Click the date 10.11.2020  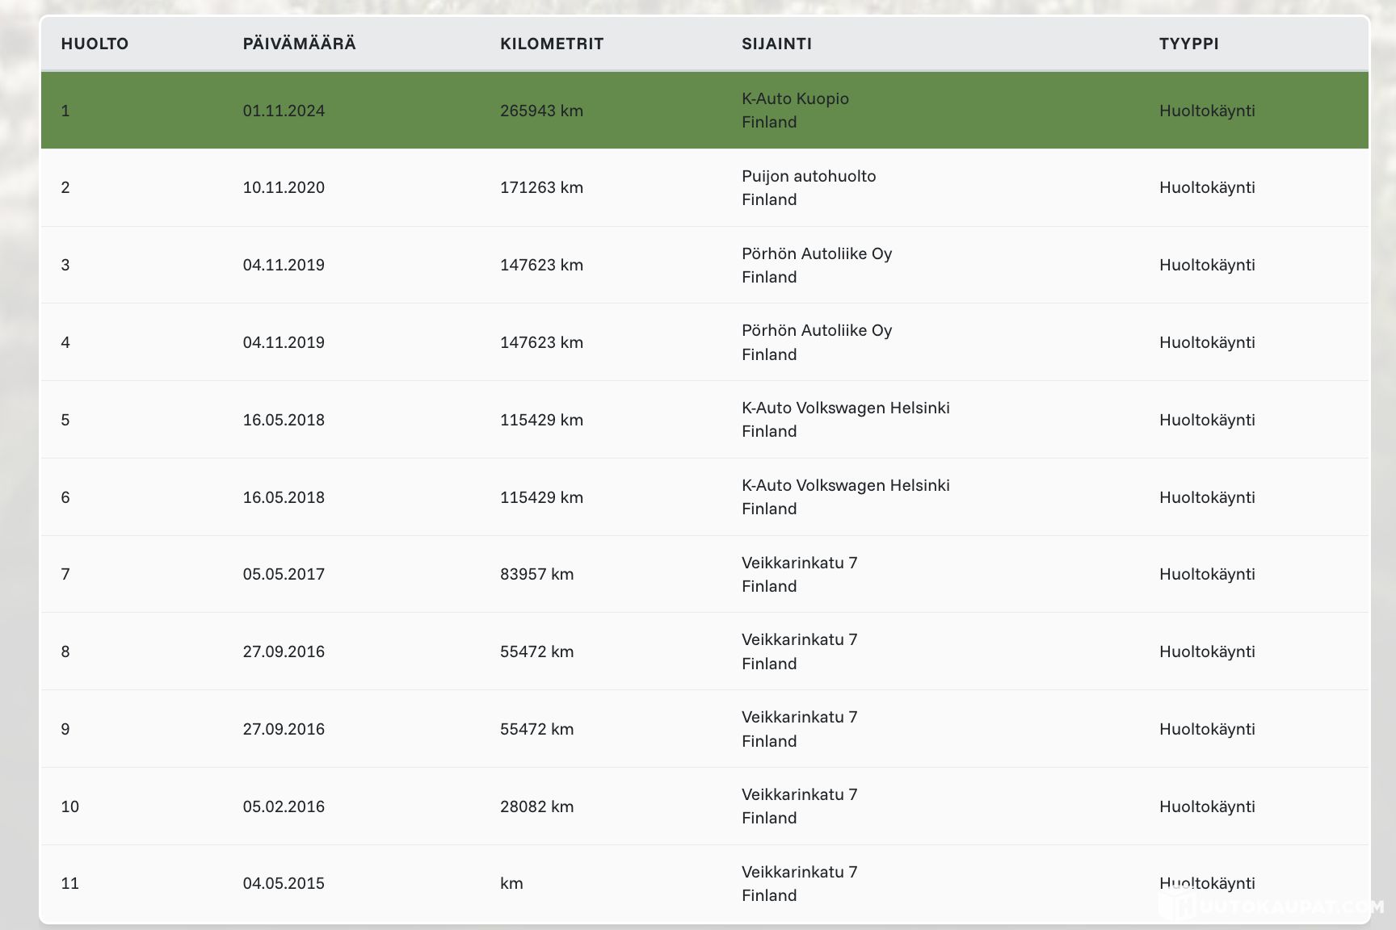pos(284,187)
